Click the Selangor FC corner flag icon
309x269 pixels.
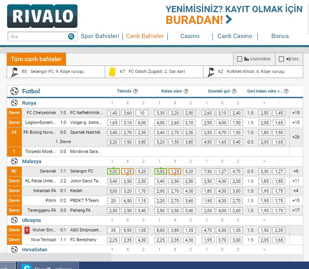pyautogui.click(x=14, y=72)
